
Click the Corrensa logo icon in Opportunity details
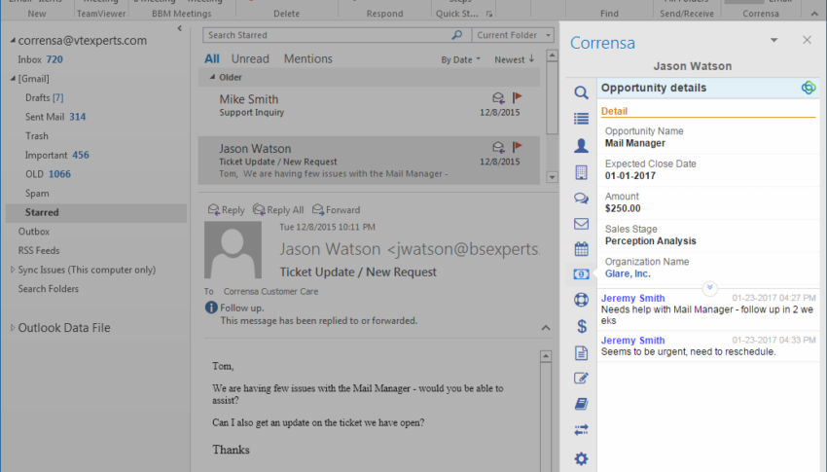click(808, 88)
